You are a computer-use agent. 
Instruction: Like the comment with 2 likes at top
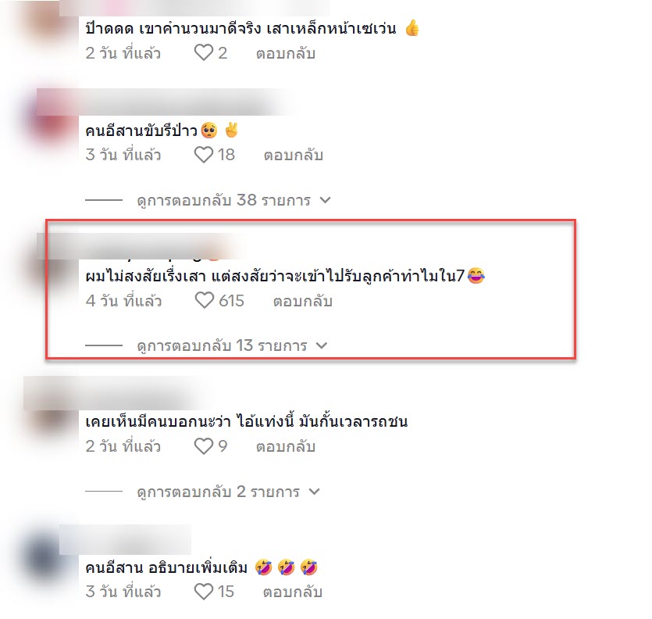[203, 53]
